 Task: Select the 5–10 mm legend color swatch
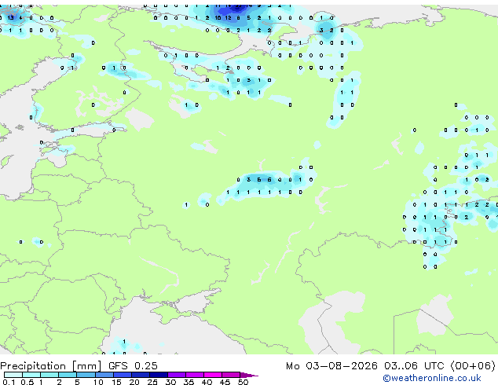(x=86, y=375)
